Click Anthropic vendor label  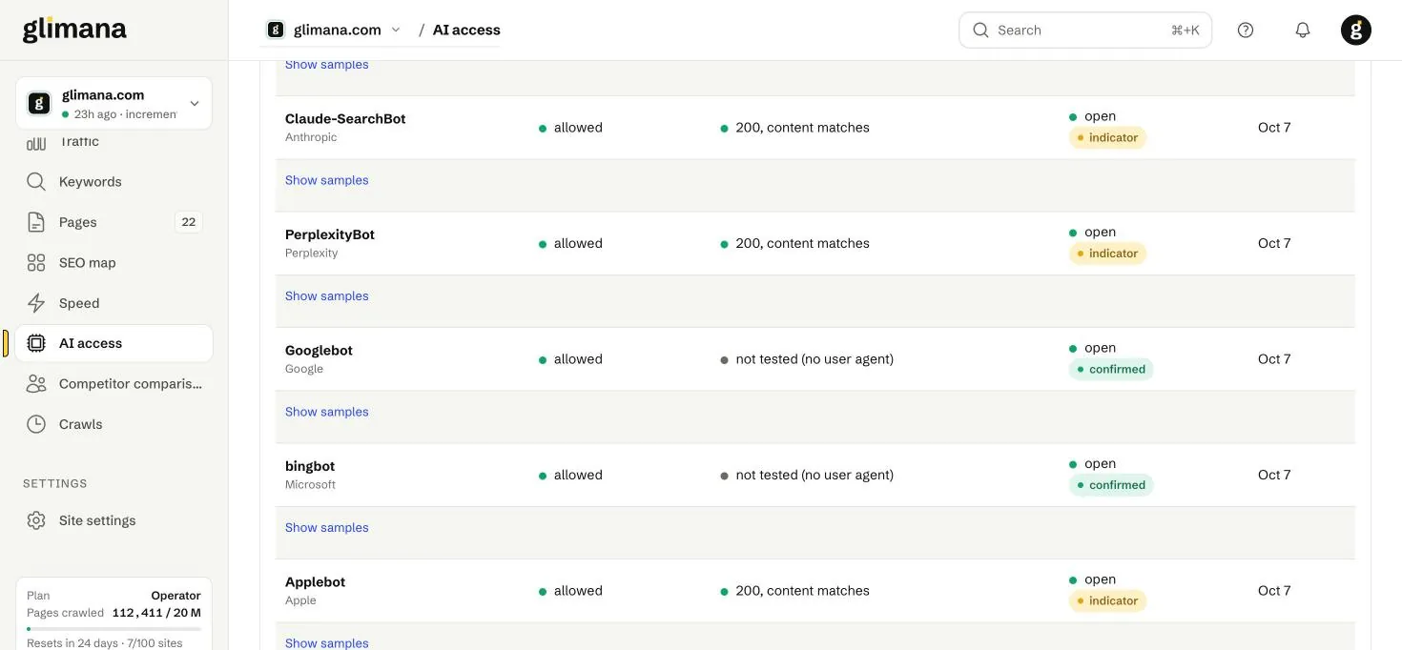click(311, 137)
